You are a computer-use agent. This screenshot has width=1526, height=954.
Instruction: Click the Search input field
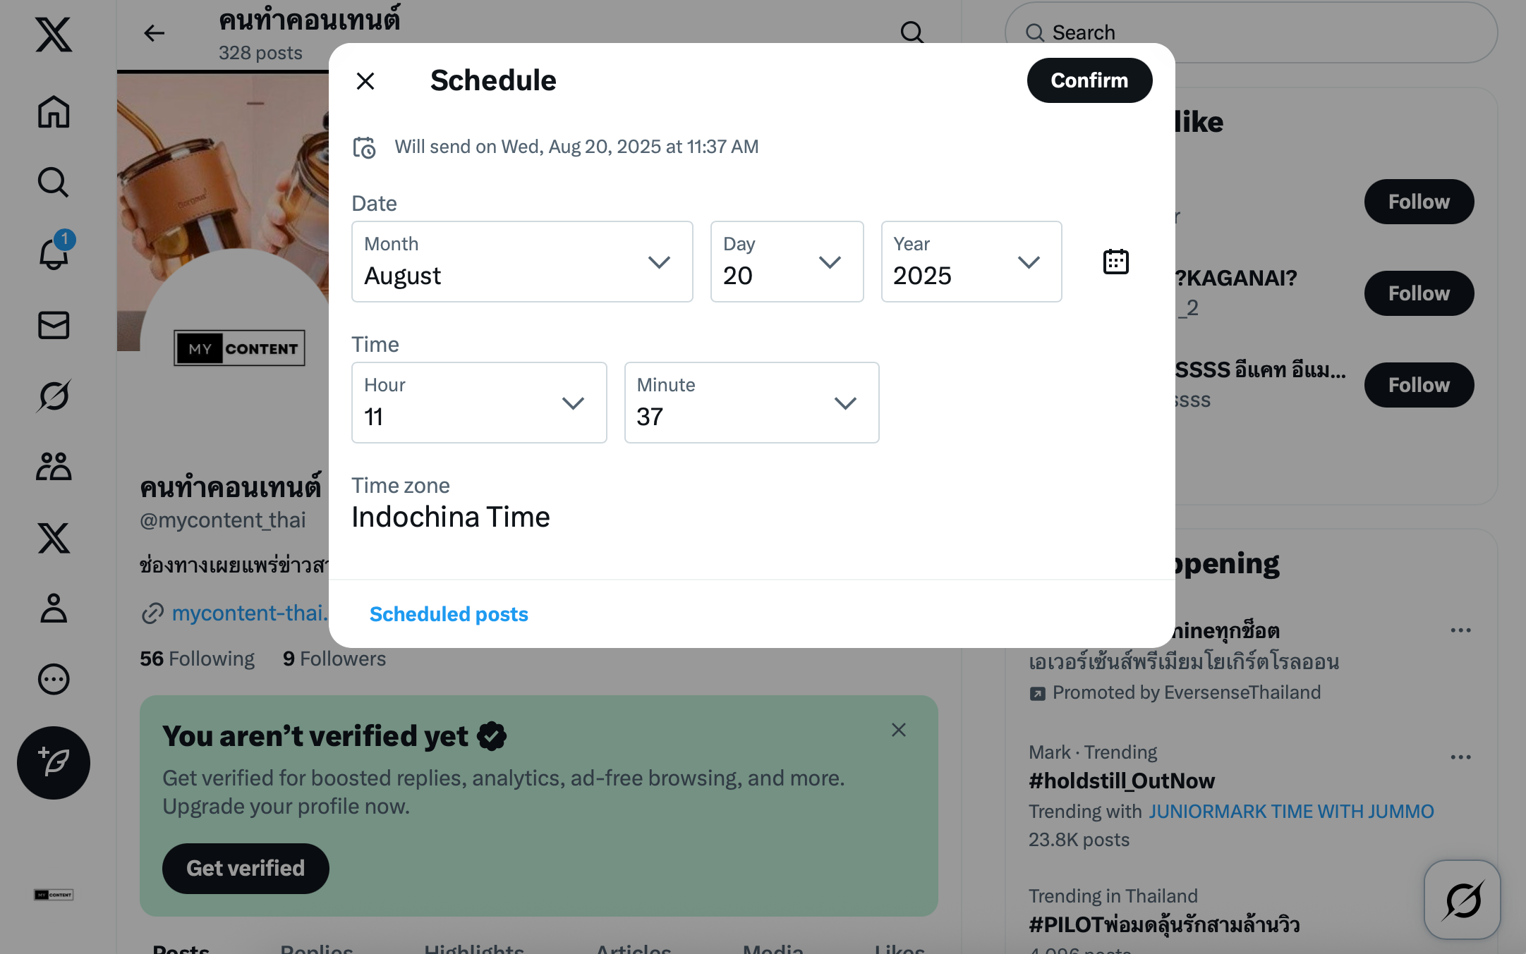1263,32
